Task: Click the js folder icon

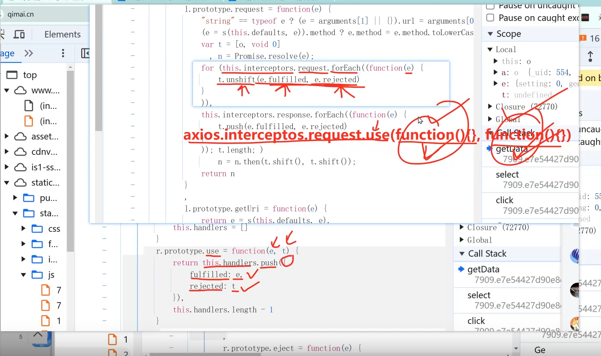Action: (x=37, y=274)
